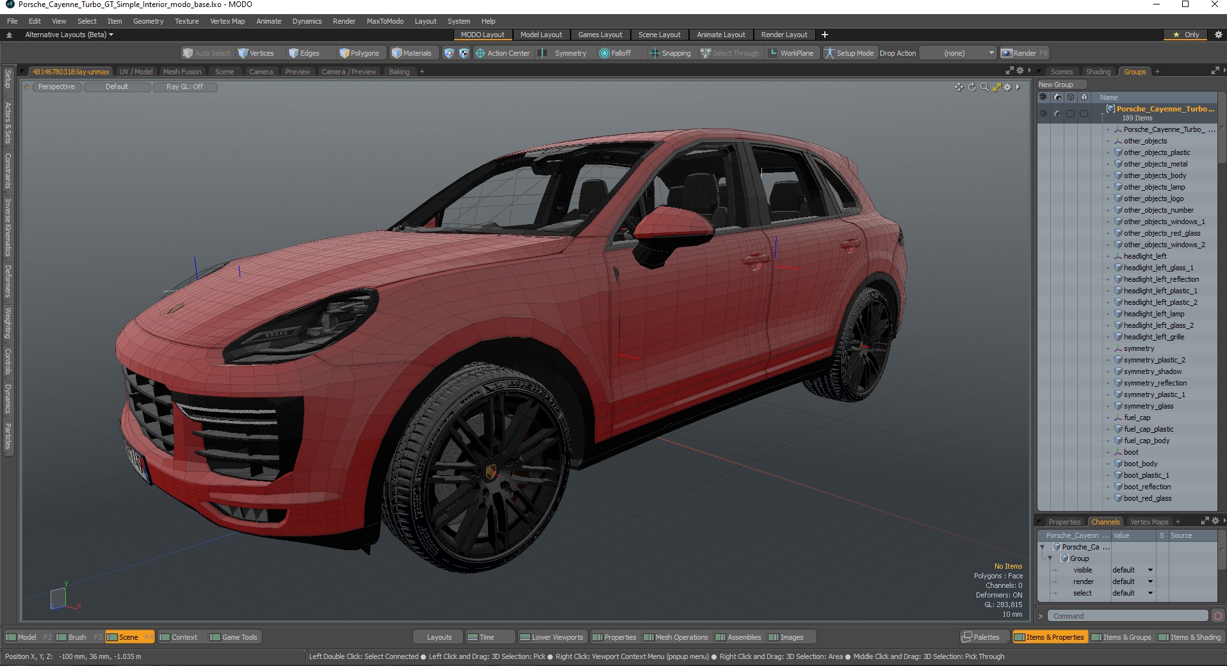
Task: Select Edges selection mode
Action: click(304, 53)
